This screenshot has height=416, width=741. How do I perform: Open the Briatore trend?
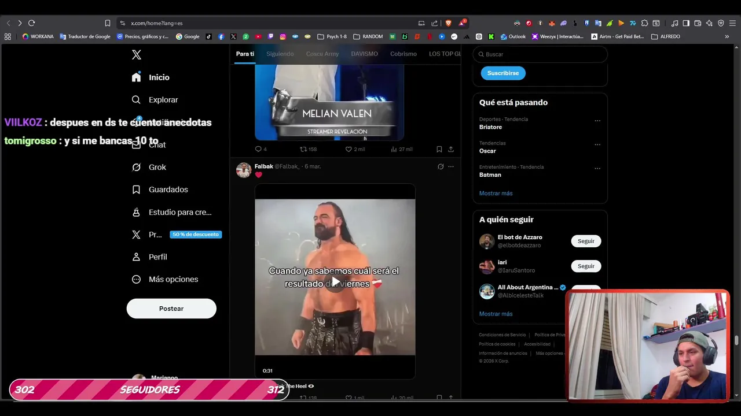(x=490, y=127)
